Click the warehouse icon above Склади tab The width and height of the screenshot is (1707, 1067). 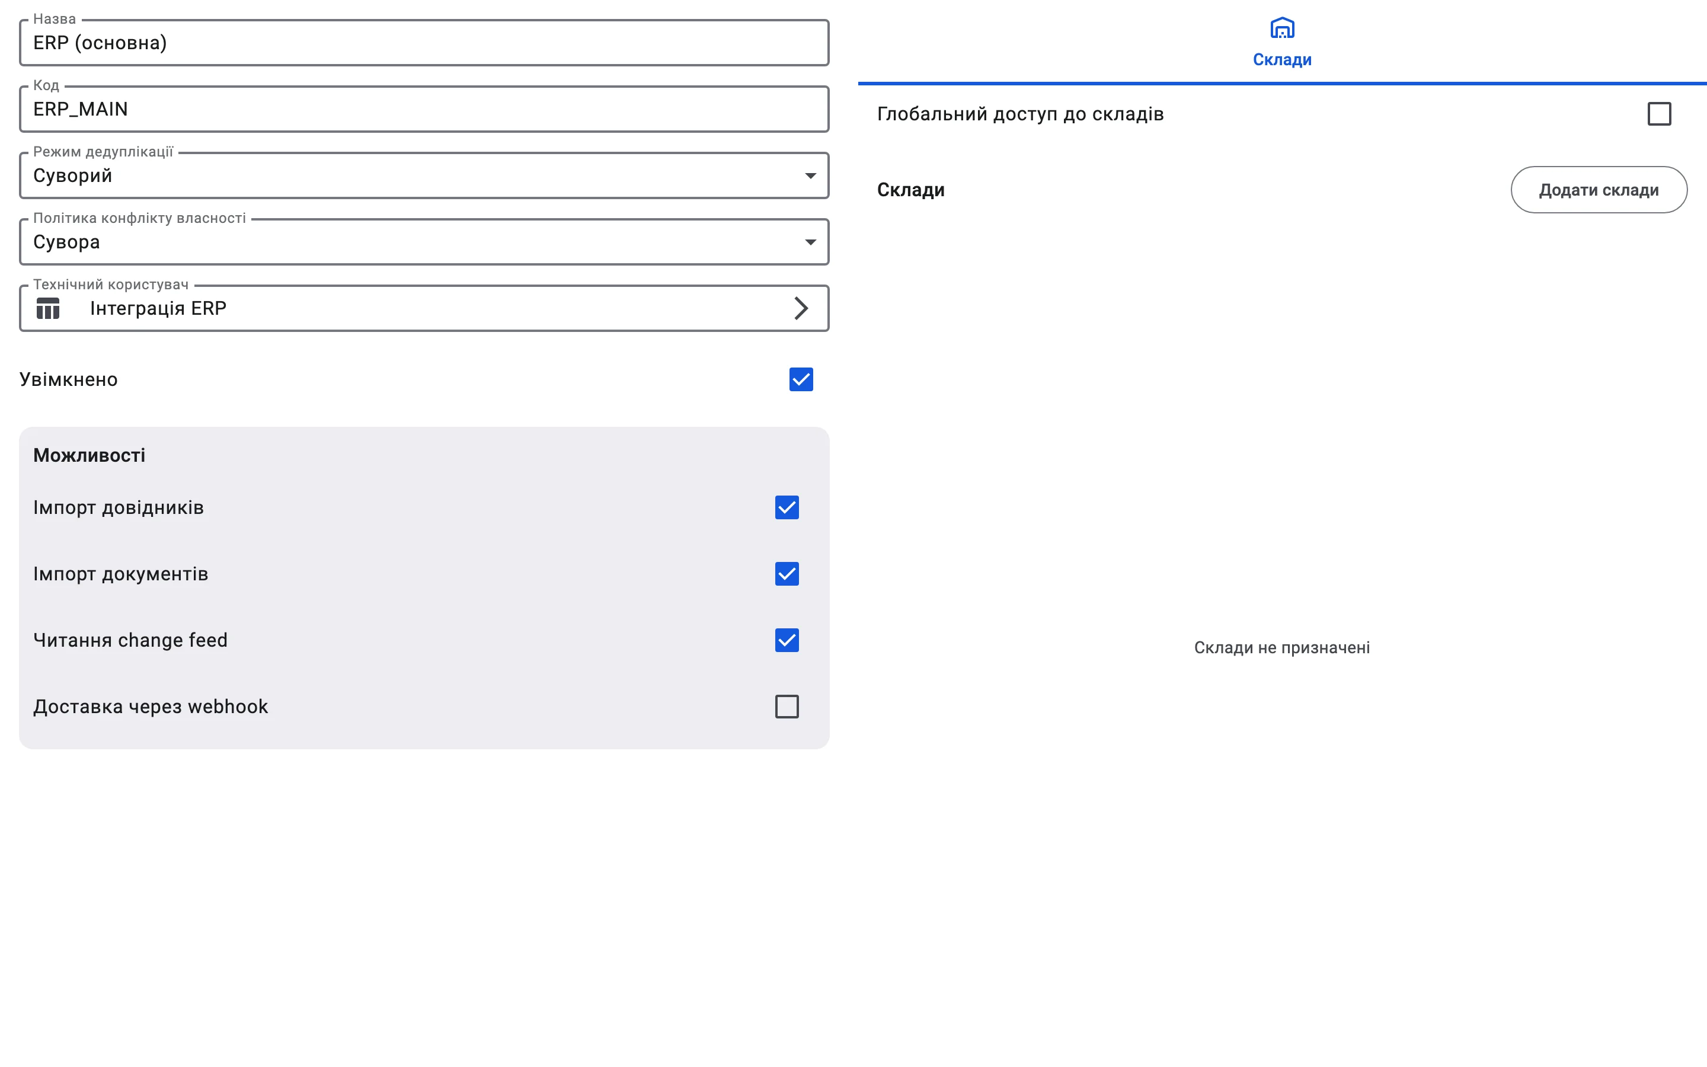[x=1281, y=29]
